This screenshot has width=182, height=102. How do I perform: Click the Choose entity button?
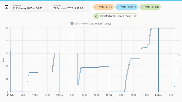coord(150,7)
